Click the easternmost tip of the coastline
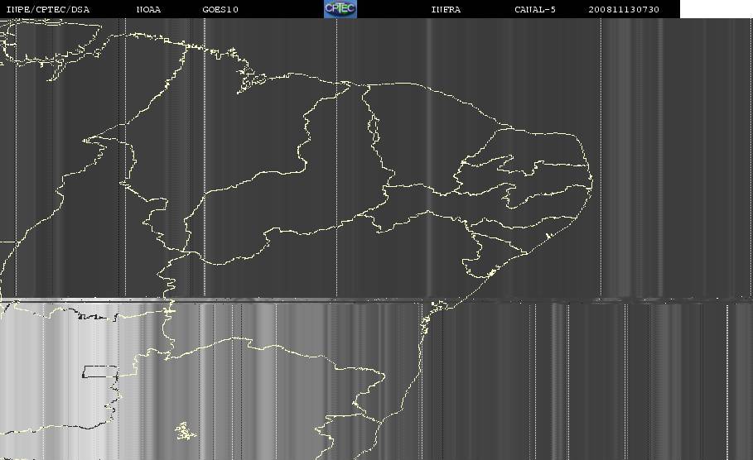The image size is (753, 460). pos(592,183)
